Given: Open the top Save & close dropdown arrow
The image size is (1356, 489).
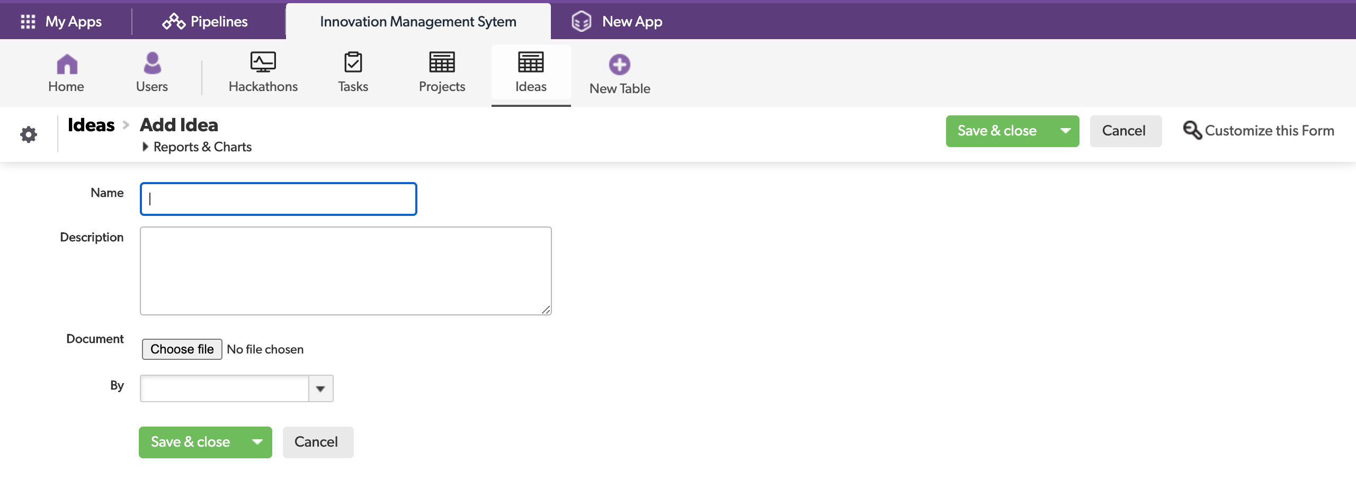Looking at the screenshot, I should coord(1065,131).
